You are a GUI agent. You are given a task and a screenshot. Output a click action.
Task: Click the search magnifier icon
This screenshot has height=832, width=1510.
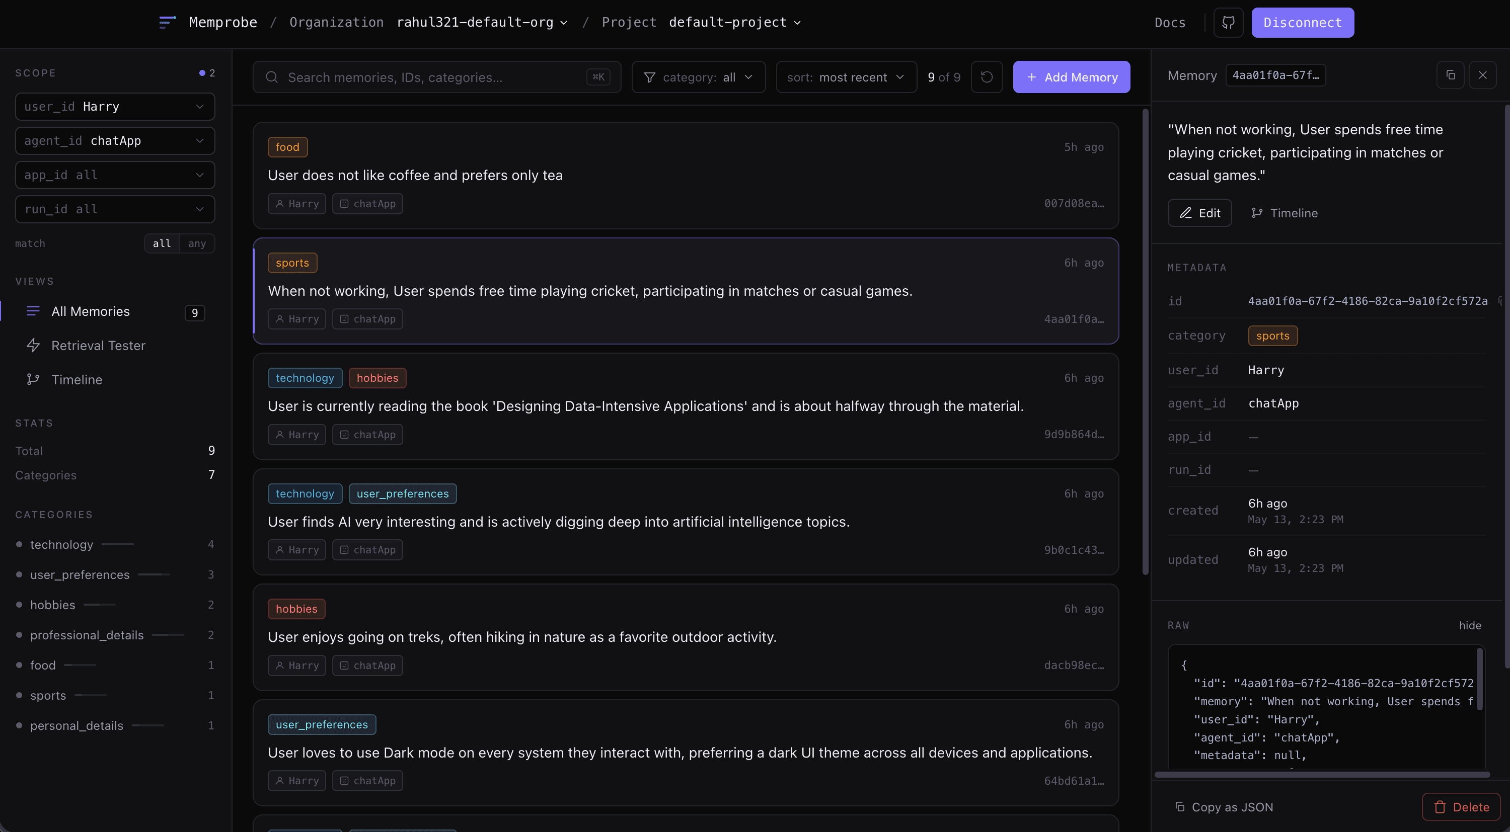pos(271,77)
